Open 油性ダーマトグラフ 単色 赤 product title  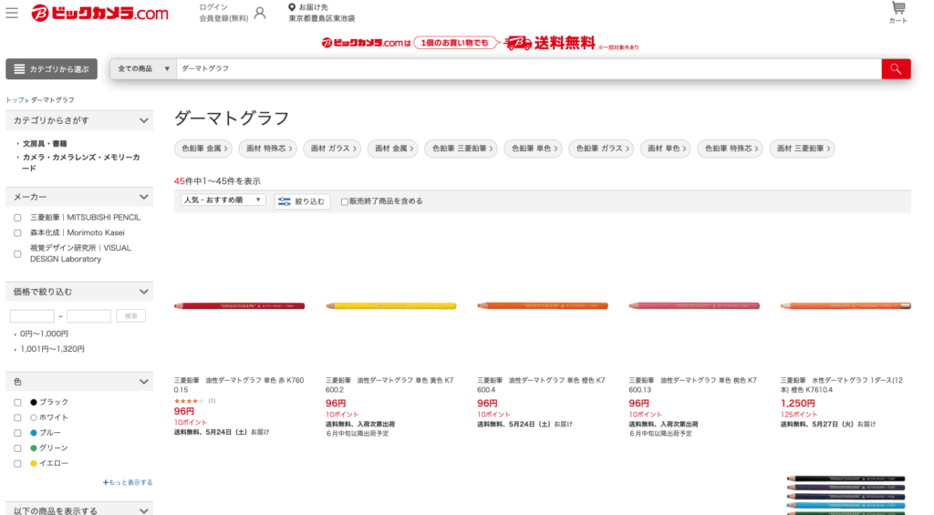click(240, 386)
